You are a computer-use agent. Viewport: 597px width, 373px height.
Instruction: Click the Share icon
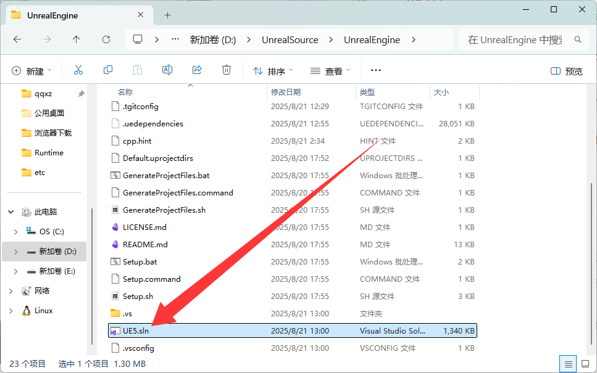(x=197, y=70)
